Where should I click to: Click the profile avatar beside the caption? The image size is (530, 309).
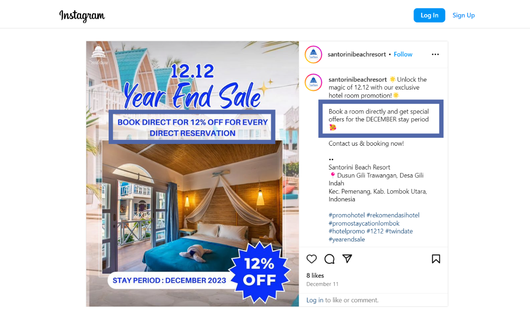coord(313,83)
